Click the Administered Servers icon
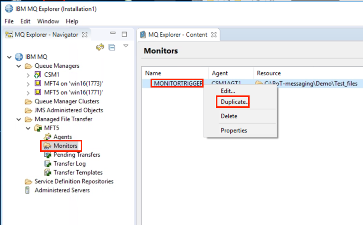 [27, 190]
